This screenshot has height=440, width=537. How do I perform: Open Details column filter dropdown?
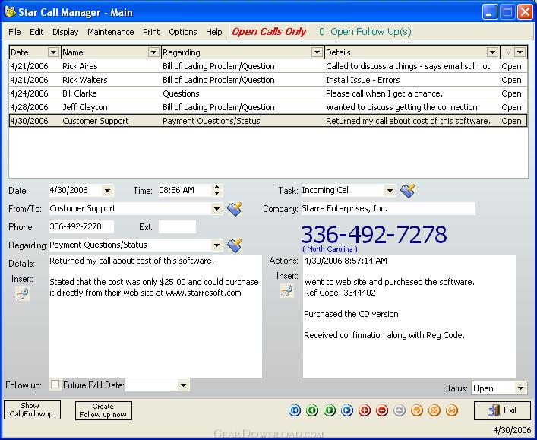(492, 52)
